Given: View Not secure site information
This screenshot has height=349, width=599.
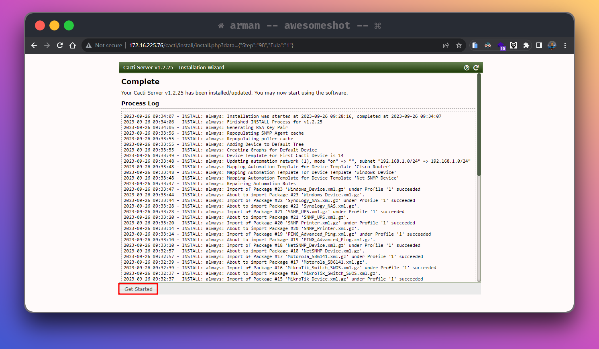Looking at the screenshot, I should point(104,45).
